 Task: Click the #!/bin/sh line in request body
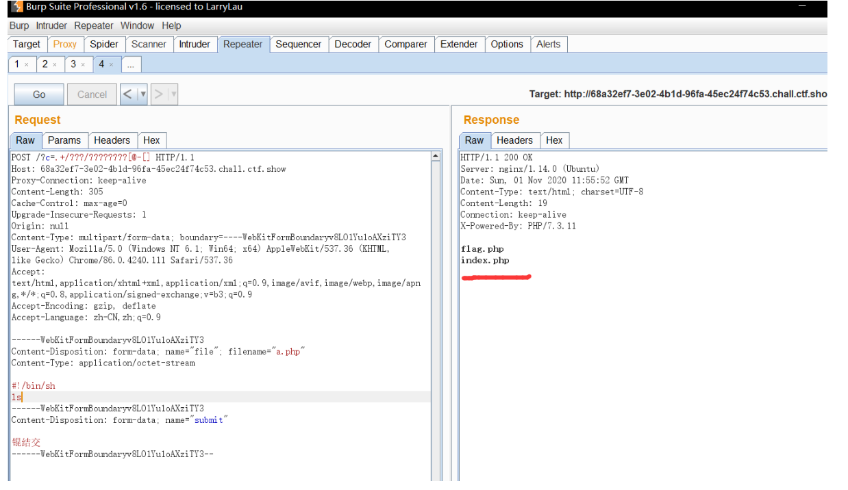pos(33,386)
